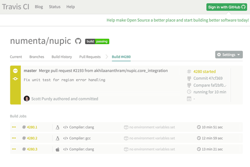Click Apple OS icon in job 4280.3
The width and height of the screenshot is (250, 167).
point(57,149)
